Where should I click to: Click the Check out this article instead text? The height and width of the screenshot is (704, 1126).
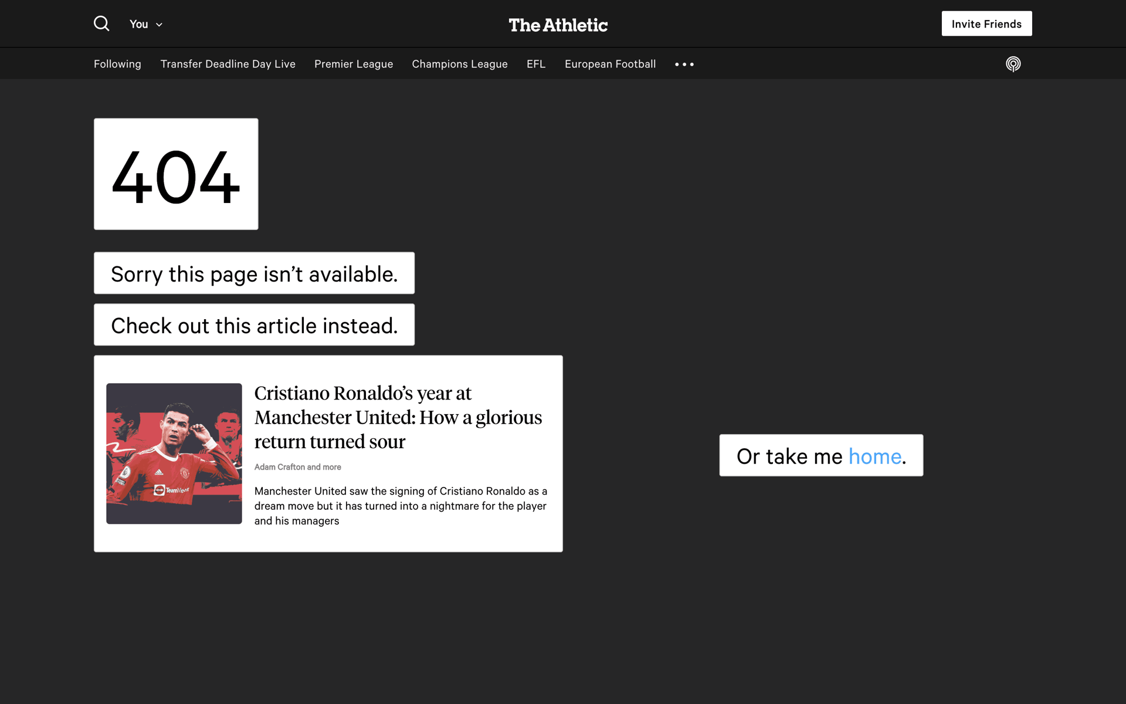(254, 325)
